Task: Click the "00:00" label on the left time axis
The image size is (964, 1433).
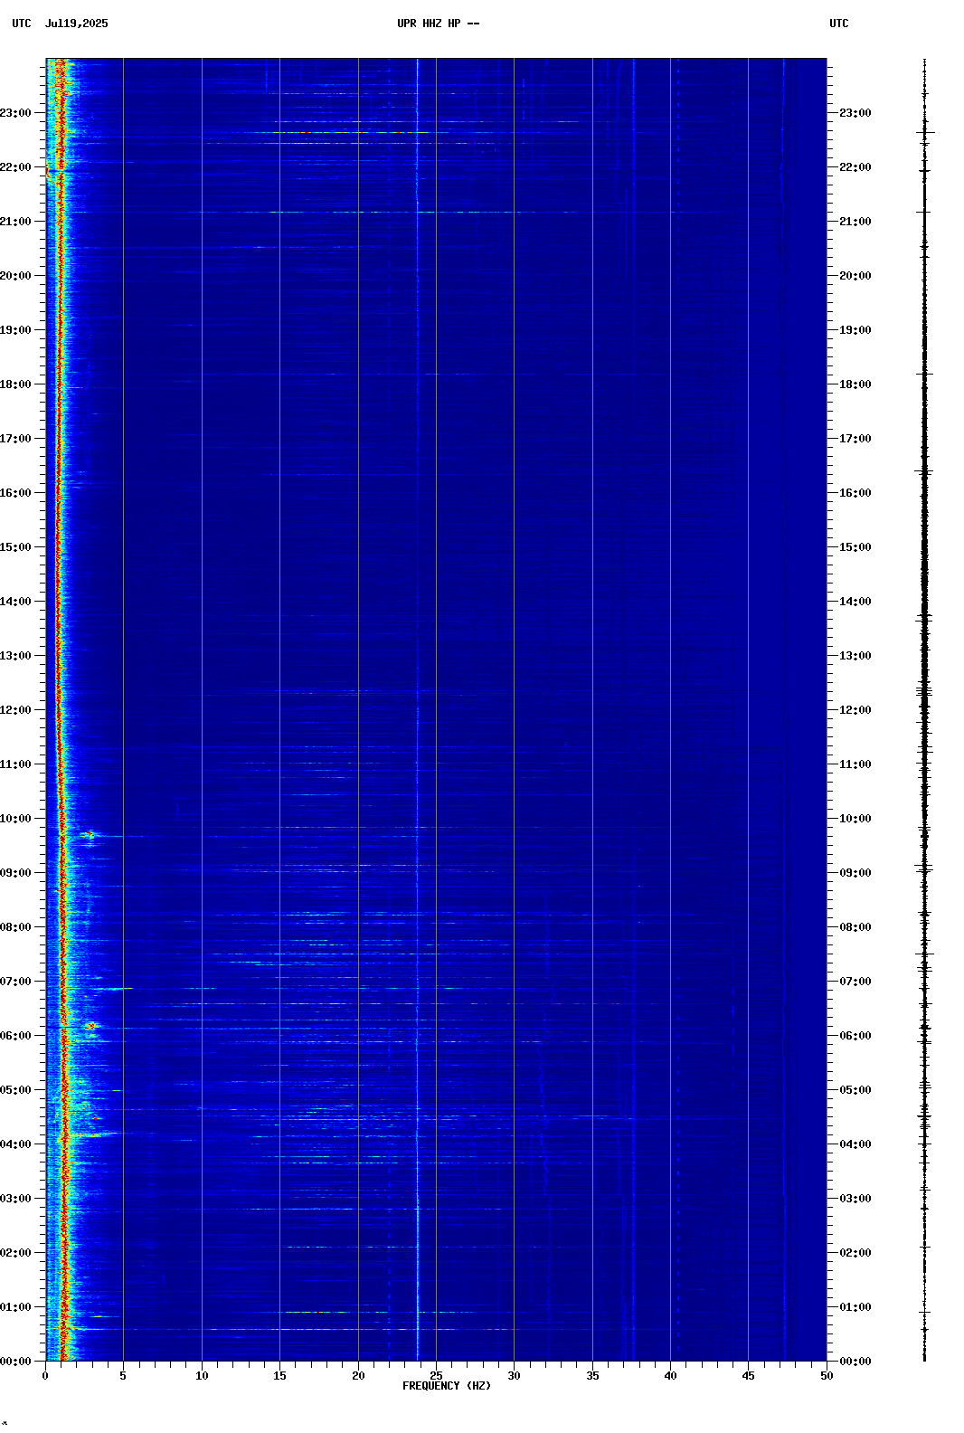Action: click(x=15, y=1362)
